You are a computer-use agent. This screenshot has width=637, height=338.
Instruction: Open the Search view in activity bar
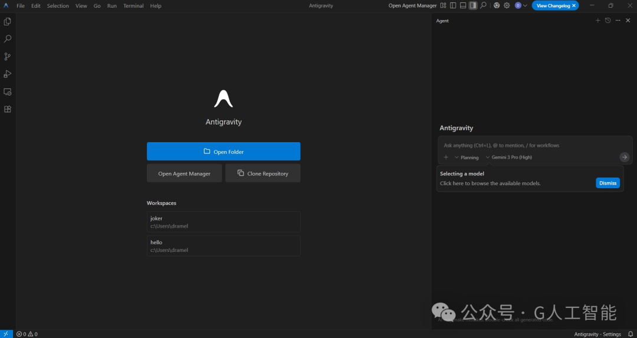tap(8, 39)
